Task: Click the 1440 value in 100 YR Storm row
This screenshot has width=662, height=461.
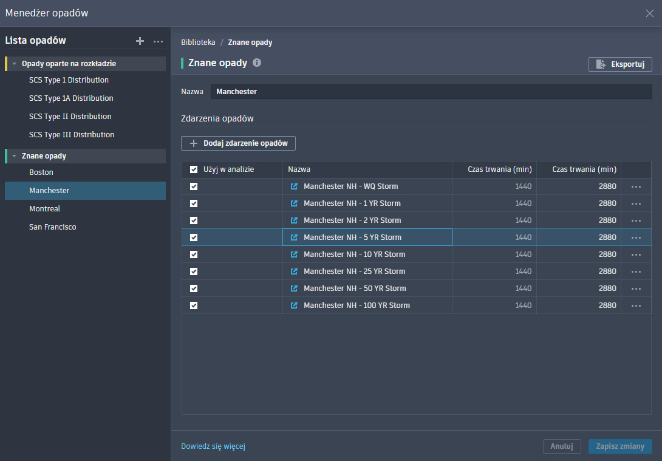Action: (523, 306)
